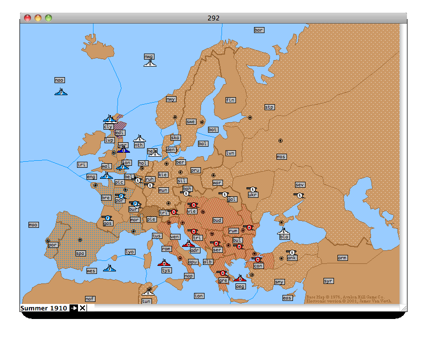Select the white Russian fleet at nwg
The image size is (427, 339).
coord(150,64)
